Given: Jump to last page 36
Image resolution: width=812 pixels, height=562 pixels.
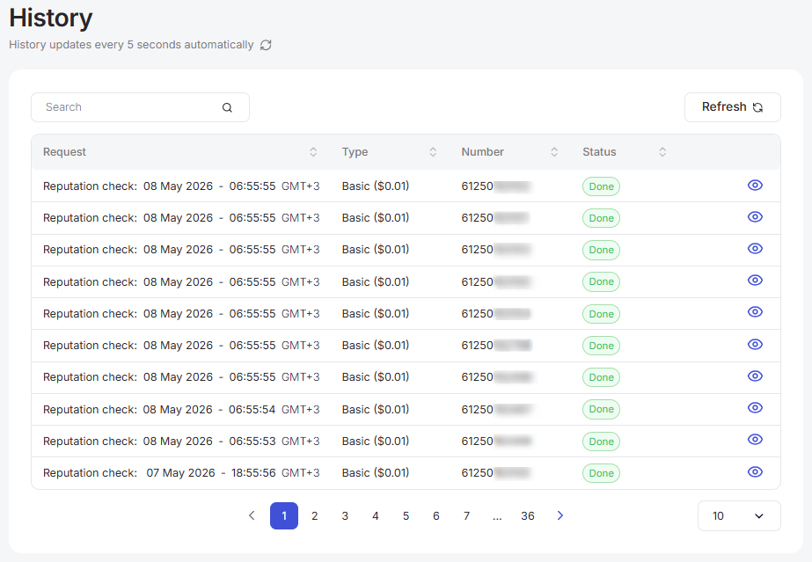Looking at the screenshot, I should coord(528,516).
